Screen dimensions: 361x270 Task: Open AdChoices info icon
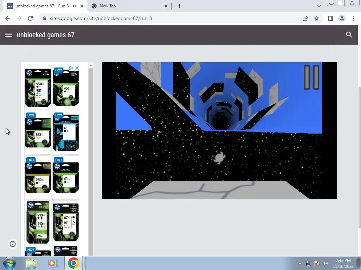pos(71,68)
